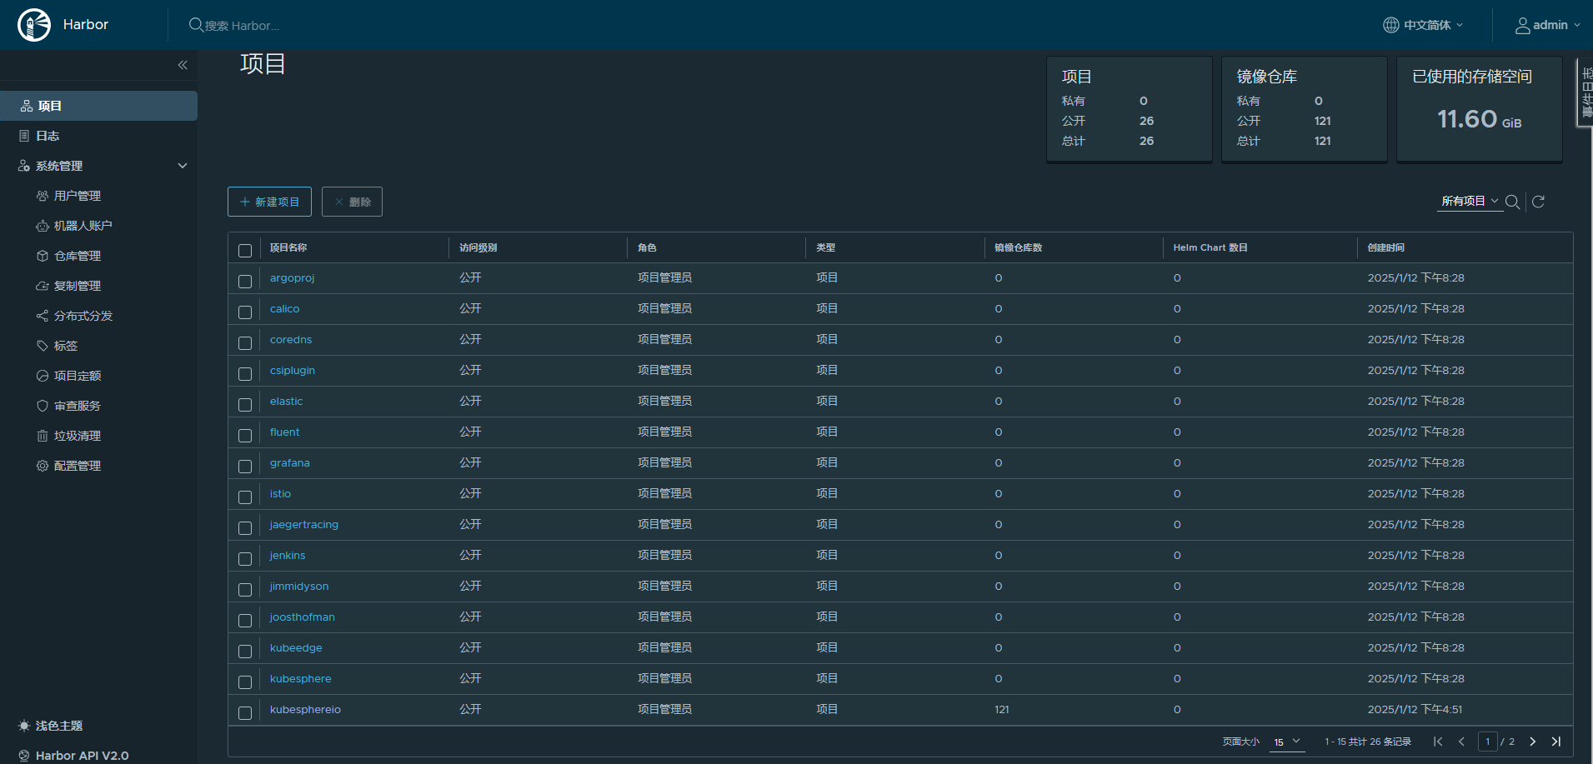Image resolution: width=1593 pixels, height=764 pixels.
Task: Switch to 浅色主题
Action: pos(51,726)
